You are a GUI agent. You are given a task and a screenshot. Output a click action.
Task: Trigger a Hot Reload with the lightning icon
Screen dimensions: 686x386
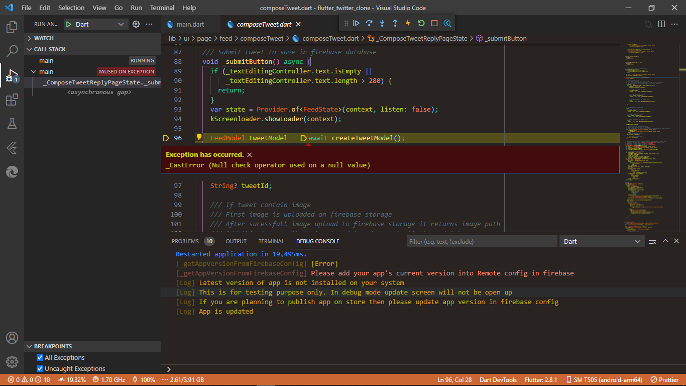pyautogui.click(x=408, y=23)
